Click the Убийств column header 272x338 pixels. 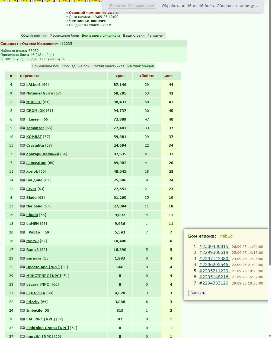pos(147,76)
